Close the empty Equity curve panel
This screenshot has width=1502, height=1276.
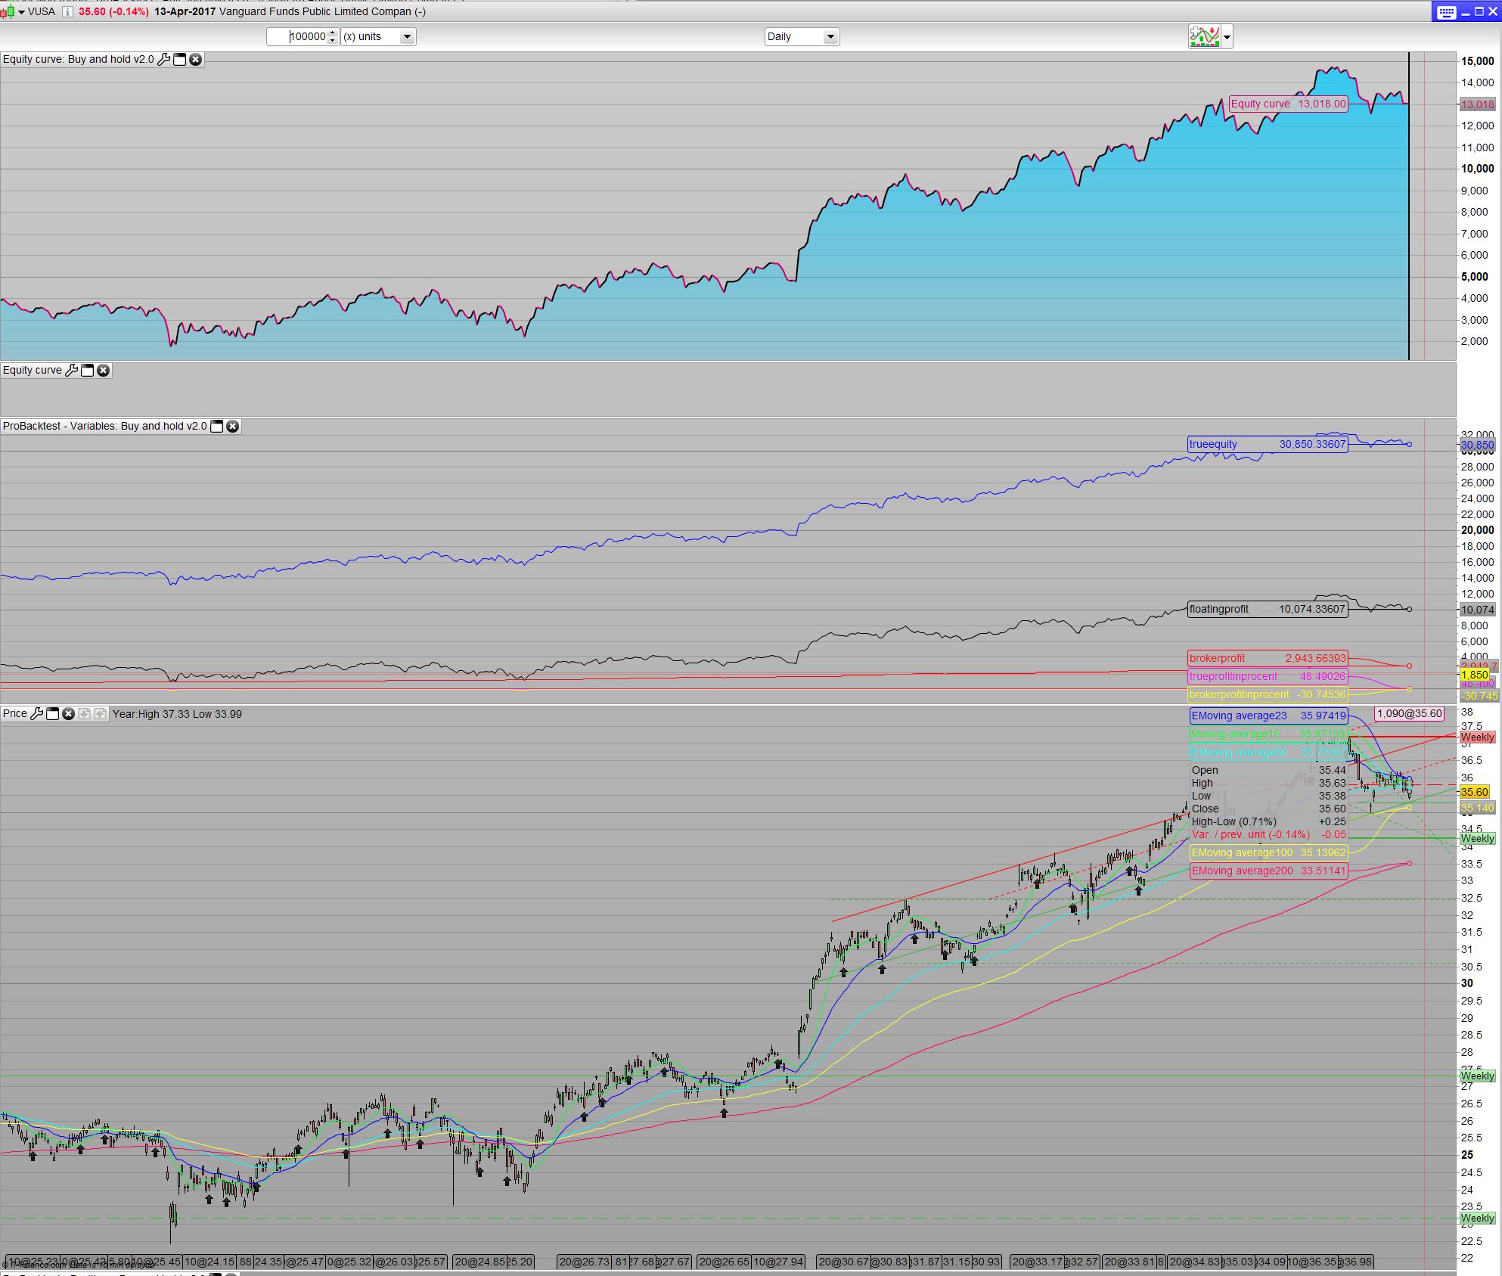click(104, 370)
